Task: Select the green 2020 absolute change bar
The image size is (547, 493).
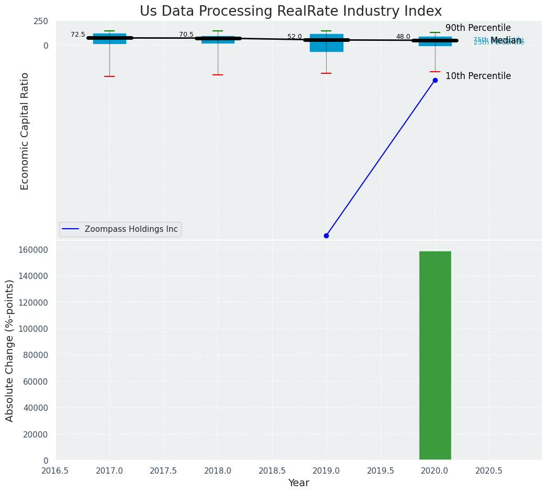Action: [435, 355]
